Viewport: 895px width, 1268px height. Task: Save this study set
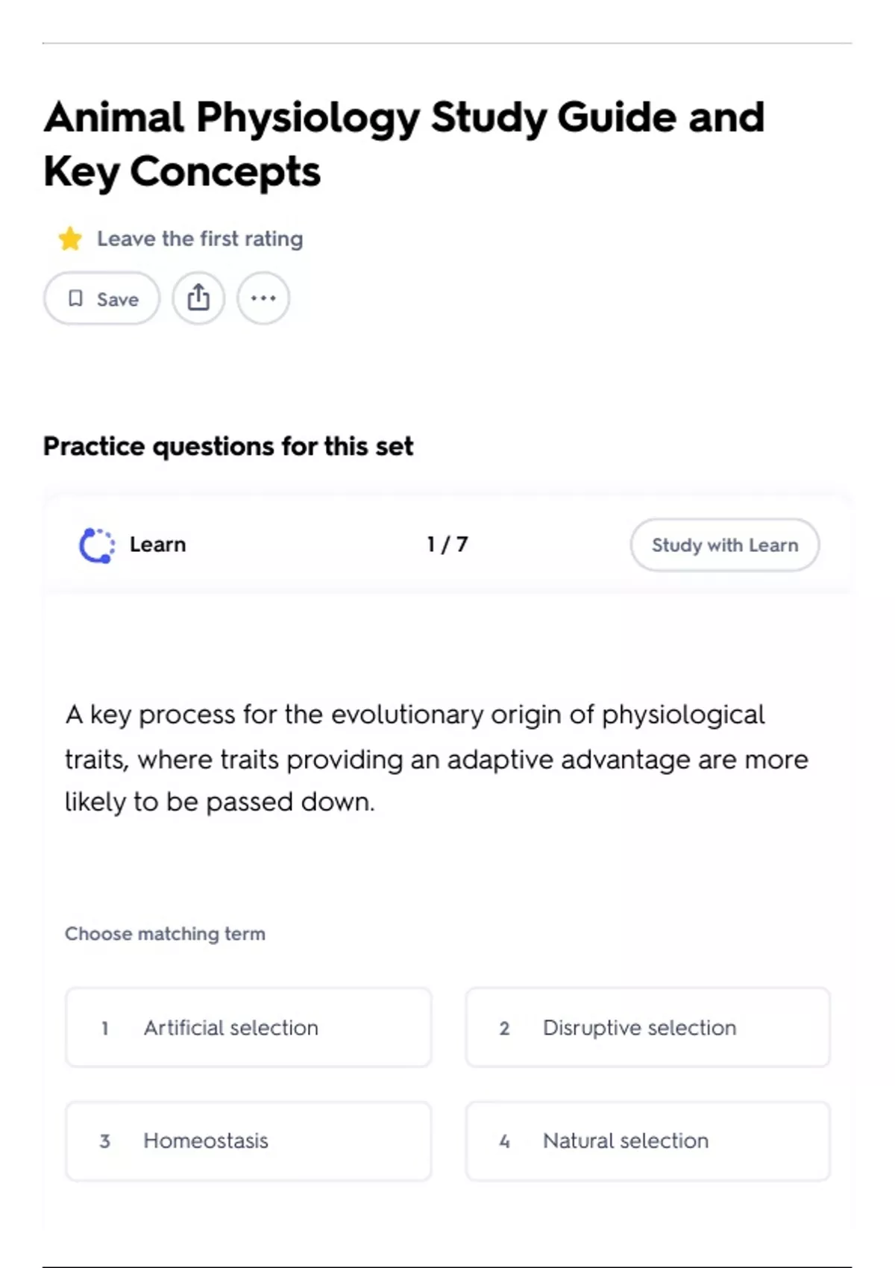(102, 298)
